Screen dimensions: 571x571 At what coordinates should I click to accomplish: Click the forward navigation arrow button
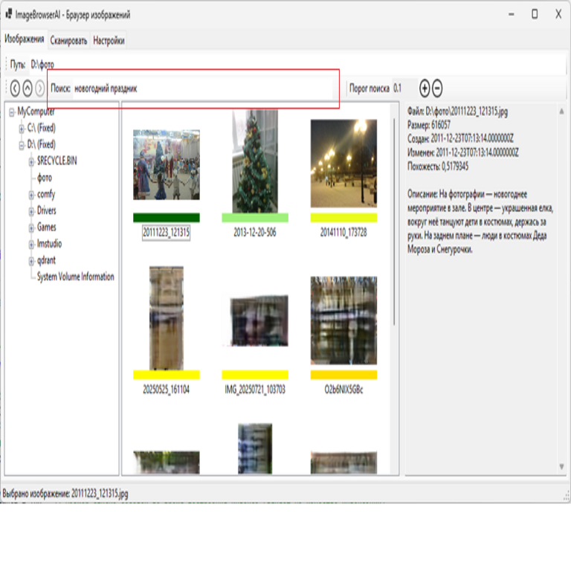(40, 88)
